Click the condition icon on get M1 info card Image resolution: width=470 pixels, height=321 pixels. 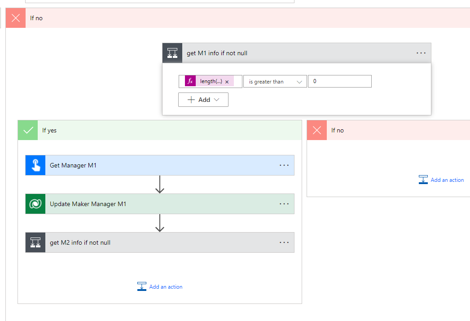(172, 53)
